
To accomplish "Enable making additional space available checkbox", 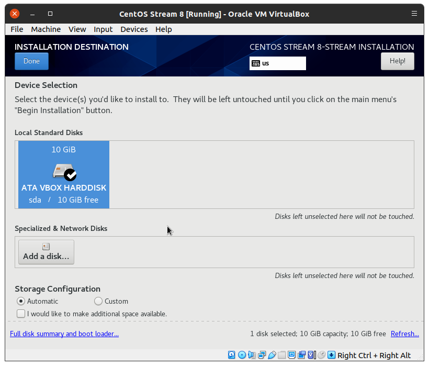I will click(x=21, y=314).
